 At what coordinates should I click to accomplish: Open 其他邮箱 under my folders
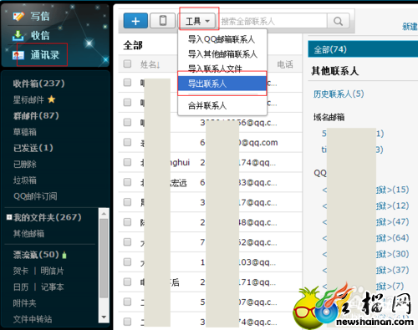click(x=28, y=234)
